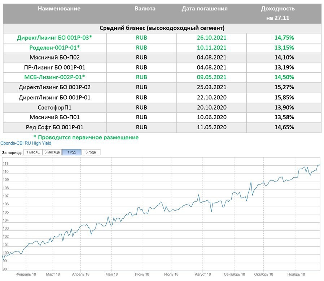Click the 'Валюта' column header

(x=145, y=9)
